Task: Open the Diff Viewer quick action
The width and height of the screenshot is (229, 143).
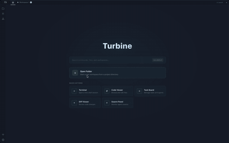Action: click(85, 103)
